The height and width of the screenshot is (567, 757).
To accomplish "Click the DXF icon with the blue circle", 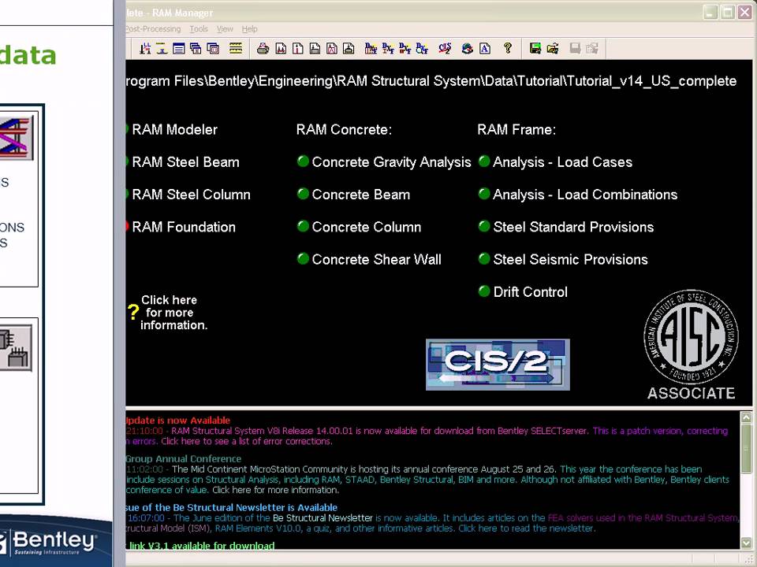I will point(422,48).
